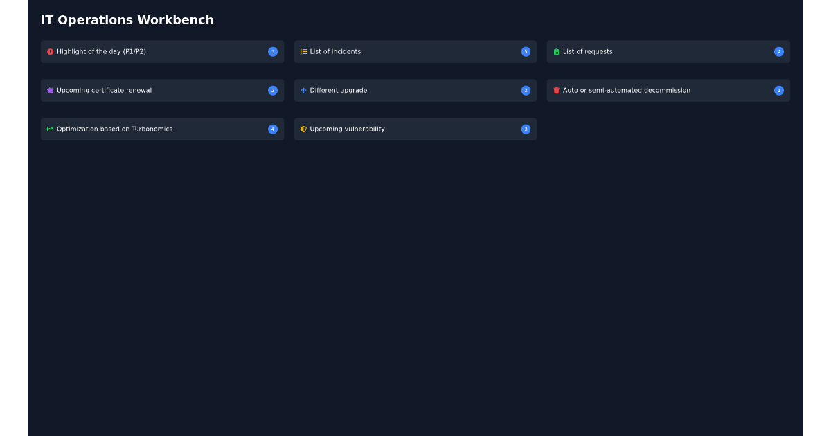831x436 pixels.
Task: Open the Different upgrade panel
Action: pos(415,90)
